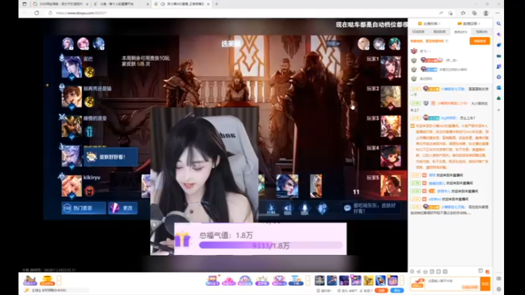Screen dimensions: 525x295
Task: Select the 热门套装 button in game
Action: pos(83,208)
